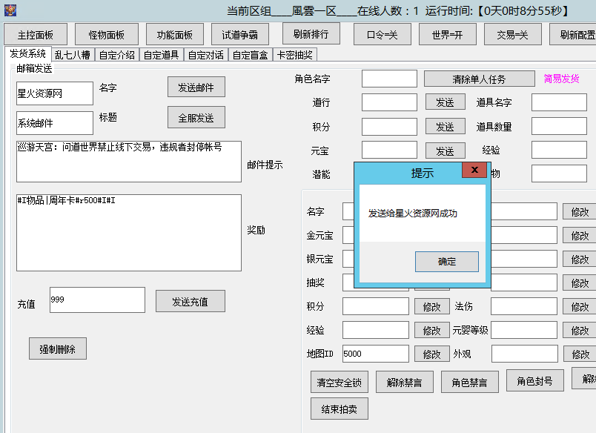Viewport: 596px width, 433px height.
Task: Click 清除单人任务 to clear player tasks
Action: (479, 79)
